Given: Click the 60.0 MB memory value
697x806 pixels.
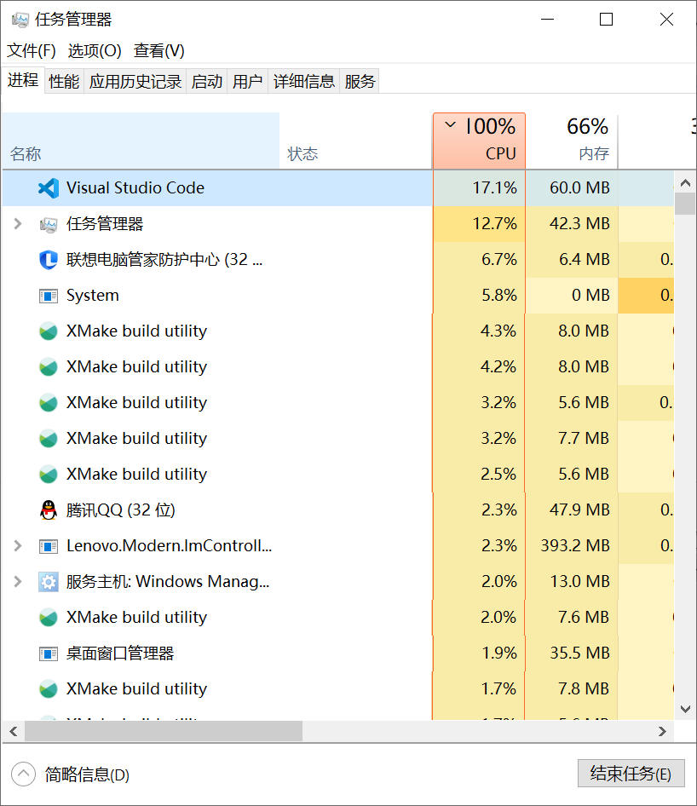Looking at the screenshot, I should (579, 188).
